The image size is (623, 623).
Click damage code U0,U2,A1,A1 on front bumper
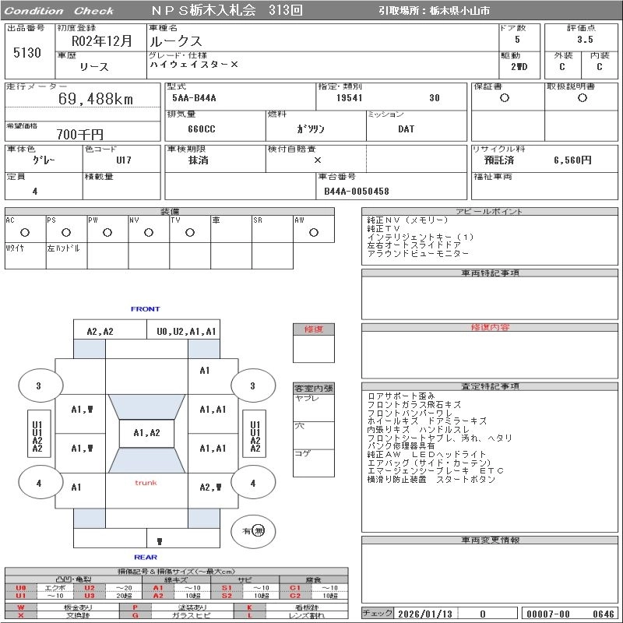pos(186,332)
